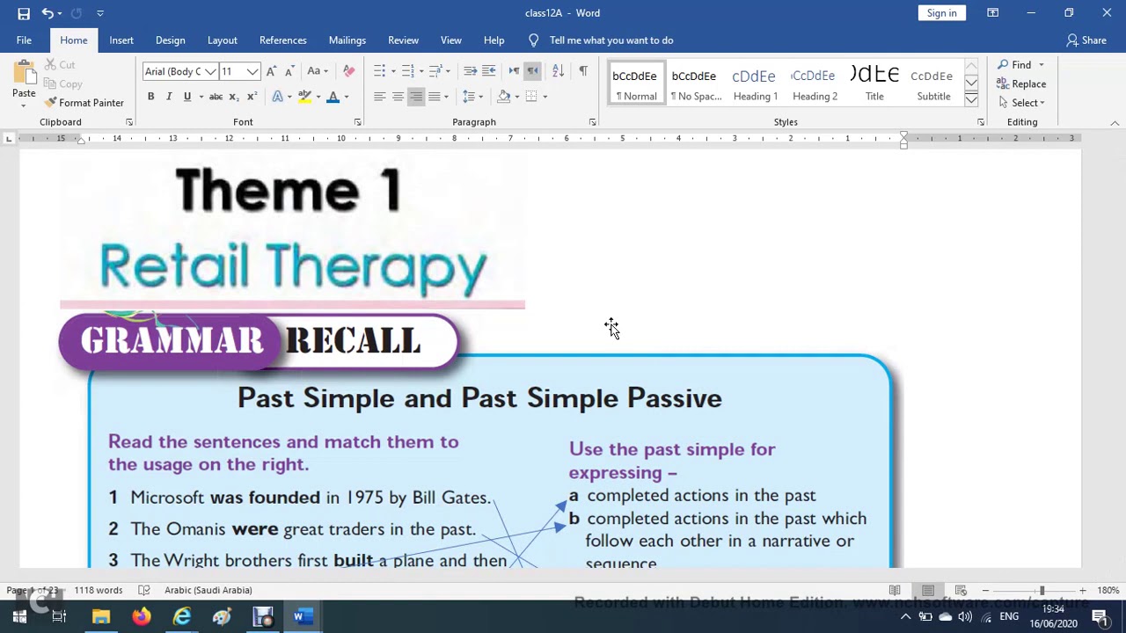The height and width of the screenshot is (633, 1126).
Task: Apply text effects and typography
Action: pyautogui.click(x=278, y=97)
